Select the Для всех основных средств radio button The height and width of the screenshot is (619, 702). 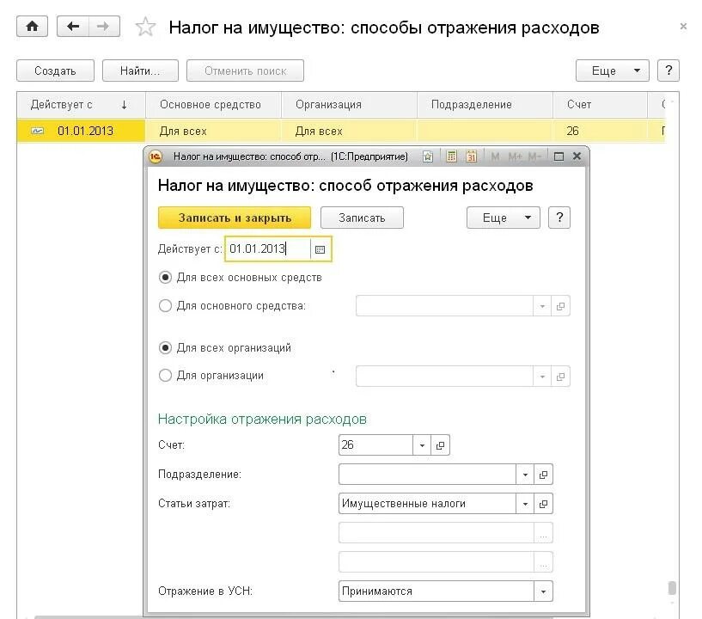163,277
